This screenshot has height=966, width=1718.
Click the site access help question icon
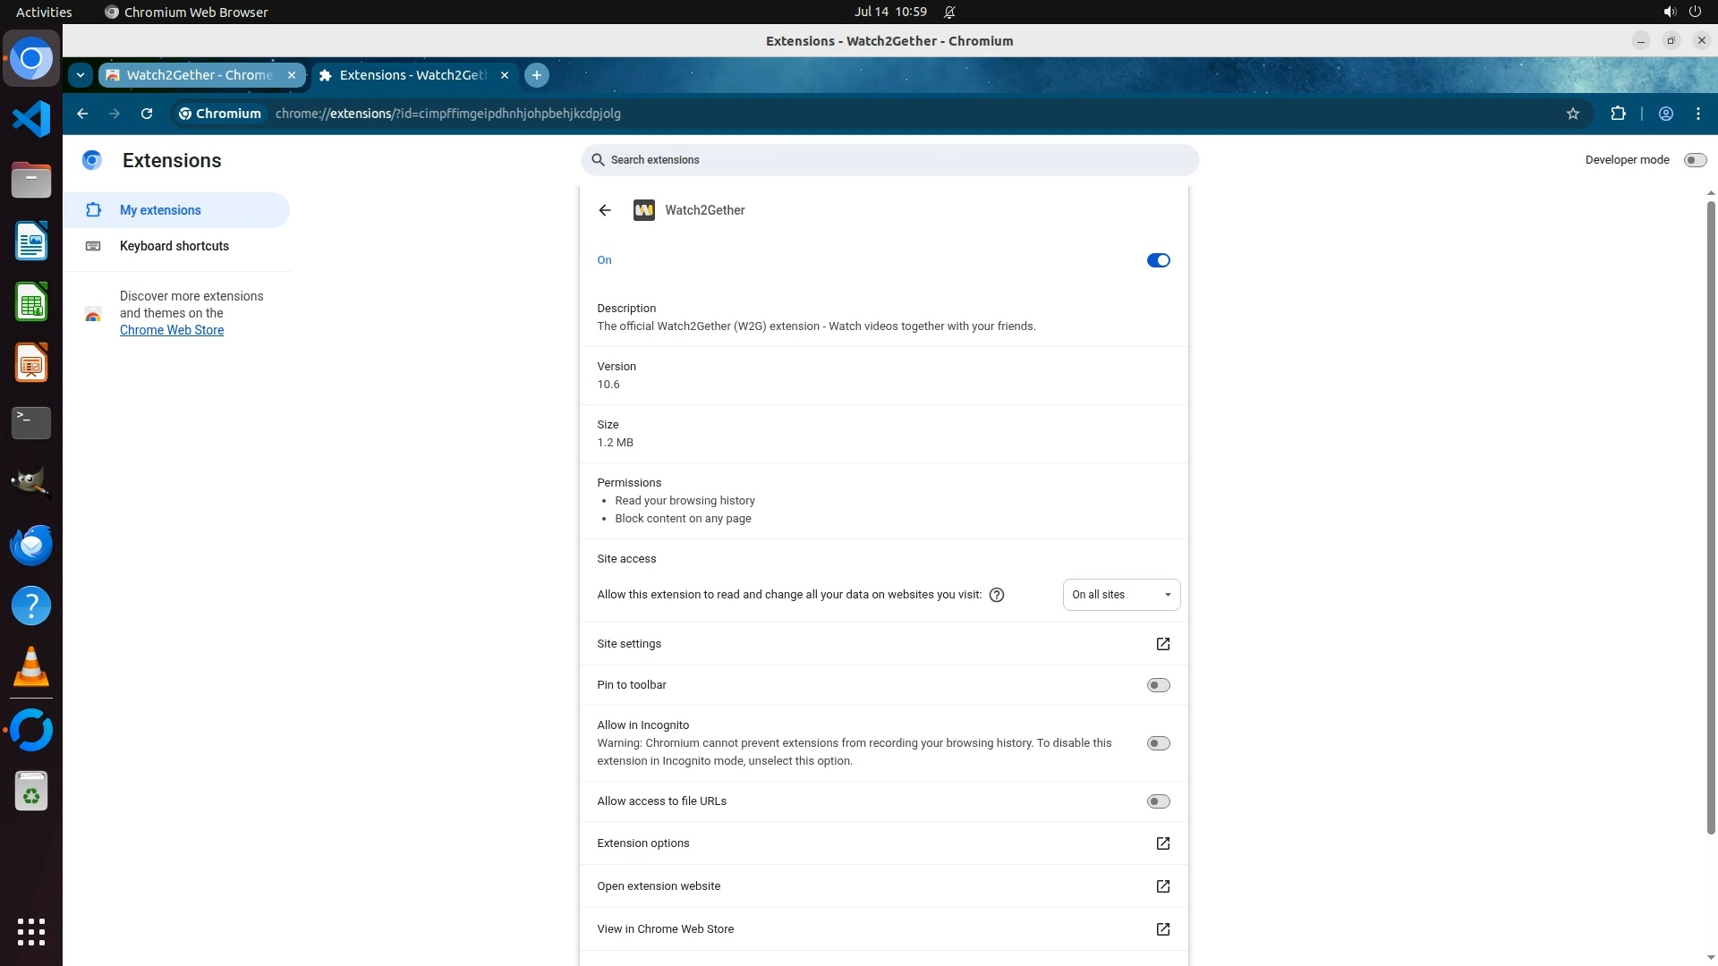(x=997, y=595)
